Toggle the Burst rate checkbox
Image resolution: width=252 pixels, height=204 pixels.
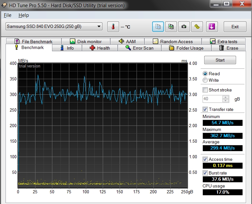[x=205, y=173]
